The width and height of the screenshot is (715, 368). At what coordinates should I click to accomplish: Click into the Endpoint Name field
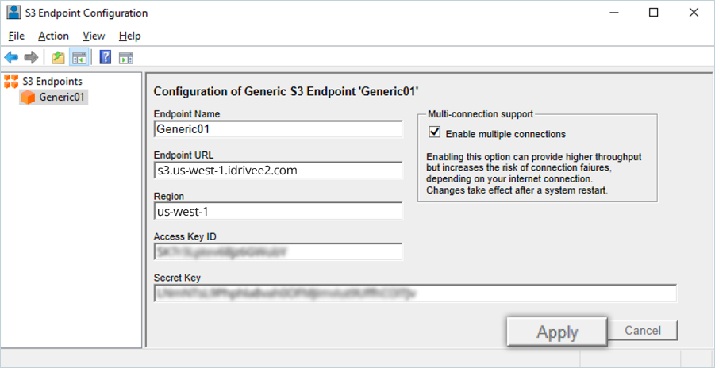(278, 128)
